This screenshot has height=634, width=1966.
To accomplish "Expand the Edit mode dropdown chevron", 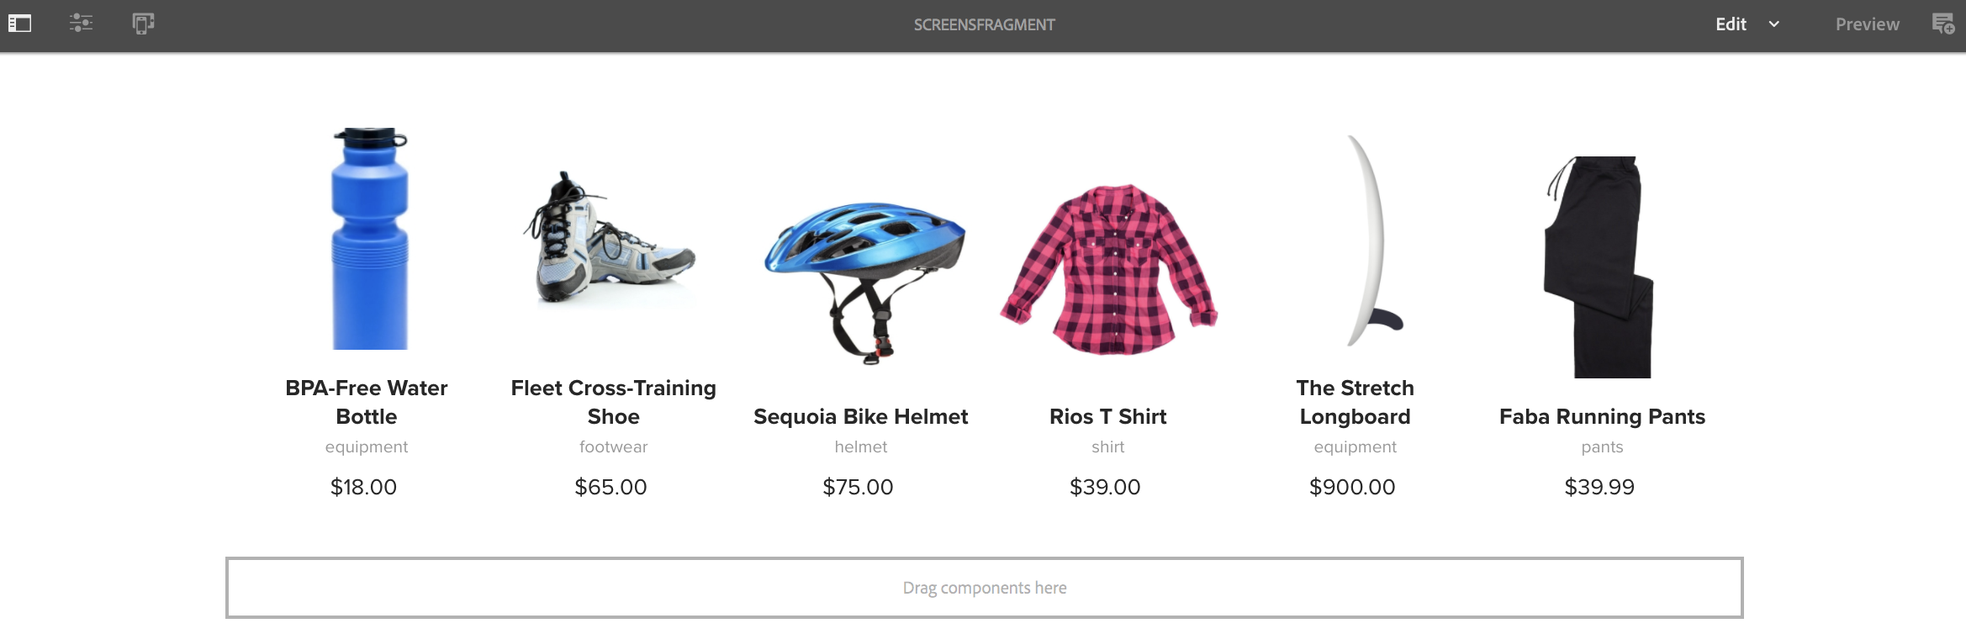I will pos(1774,24).
